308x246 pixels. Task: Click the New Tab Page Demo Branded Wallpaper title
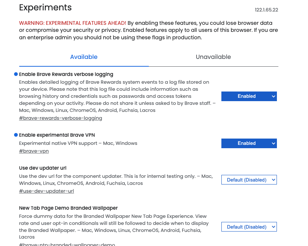(68, 208)
